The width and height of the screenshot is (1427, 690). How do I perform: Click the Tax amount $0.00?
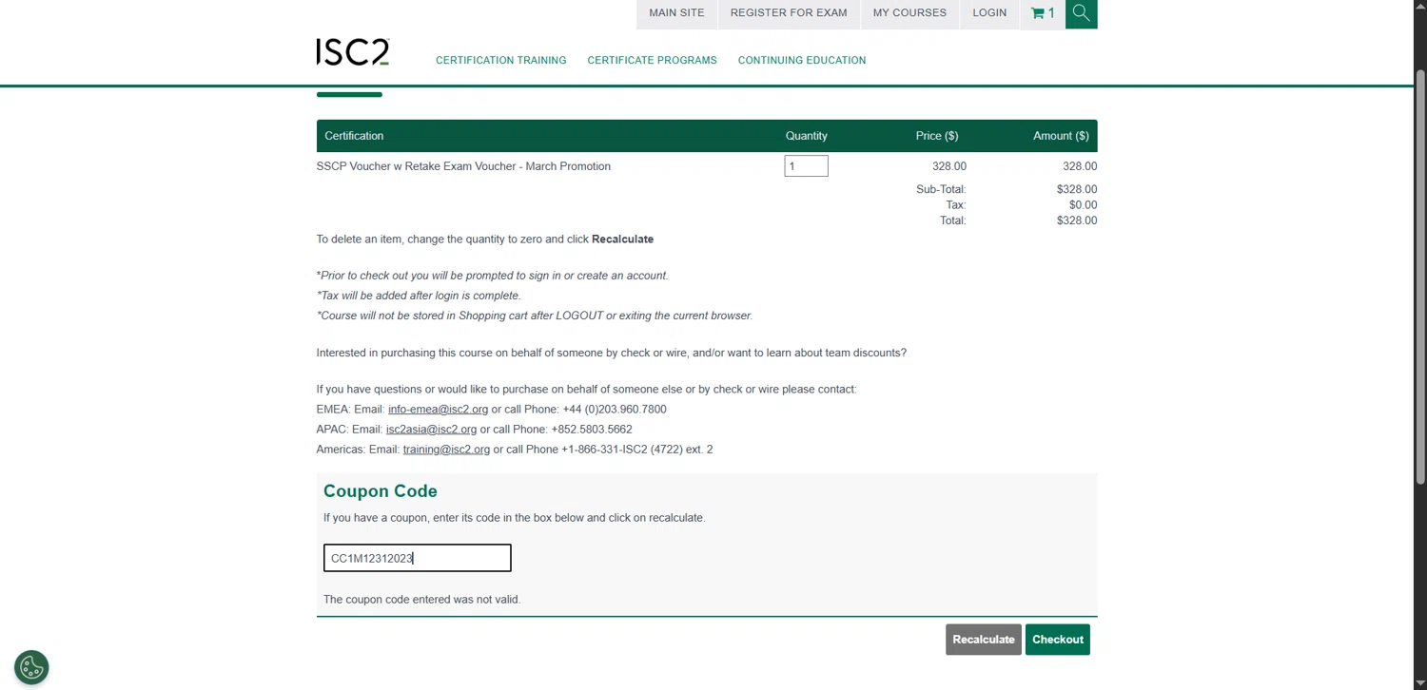pyautogui.click(x=1083, y=204)
